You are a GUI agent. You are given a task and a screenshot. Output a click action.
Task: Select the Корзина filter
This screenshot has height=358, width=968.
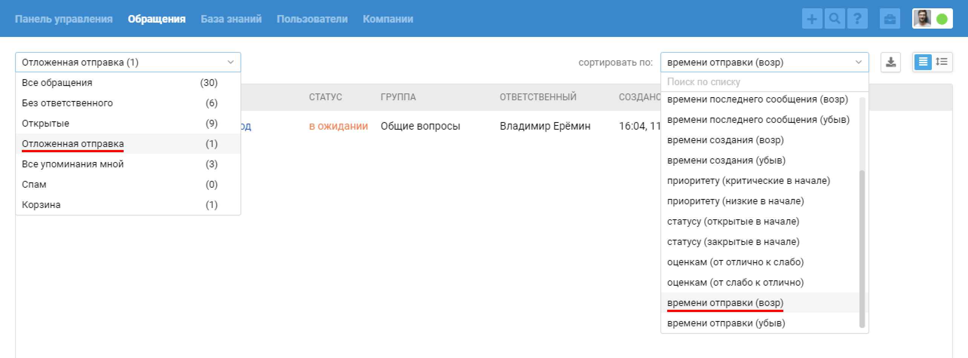(x=128, y=205)
